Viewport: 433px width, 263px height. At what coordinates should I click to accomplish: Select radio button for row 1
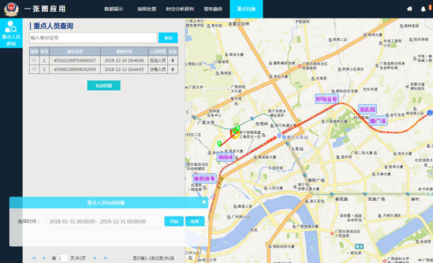pyautogui.click(x=34, y=61)
